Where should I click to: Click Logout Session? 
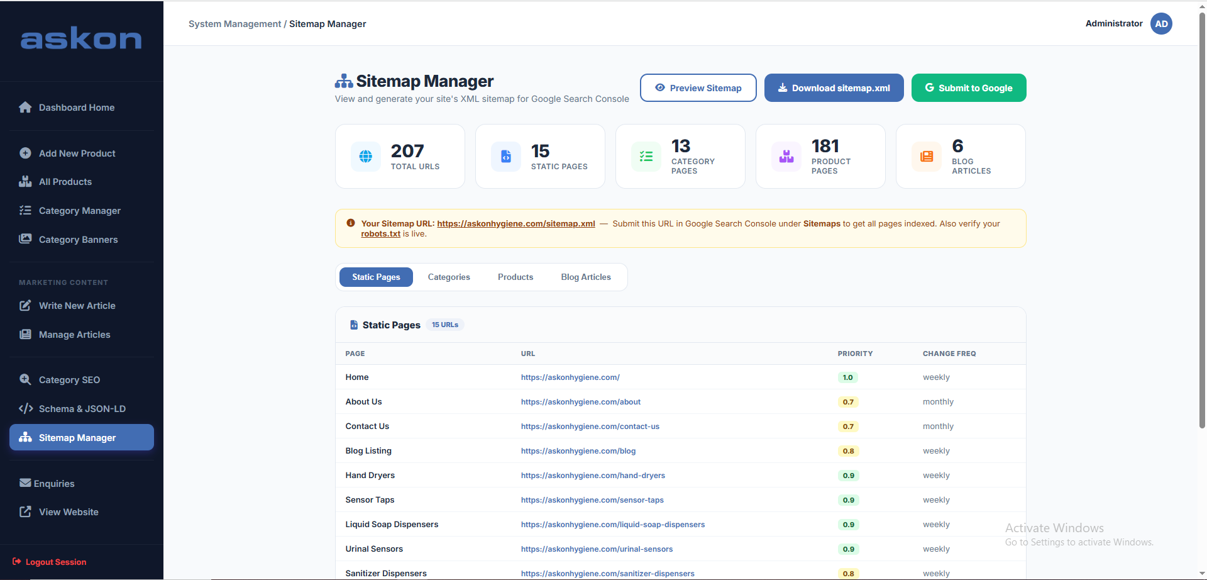click(x=50, y=562)
